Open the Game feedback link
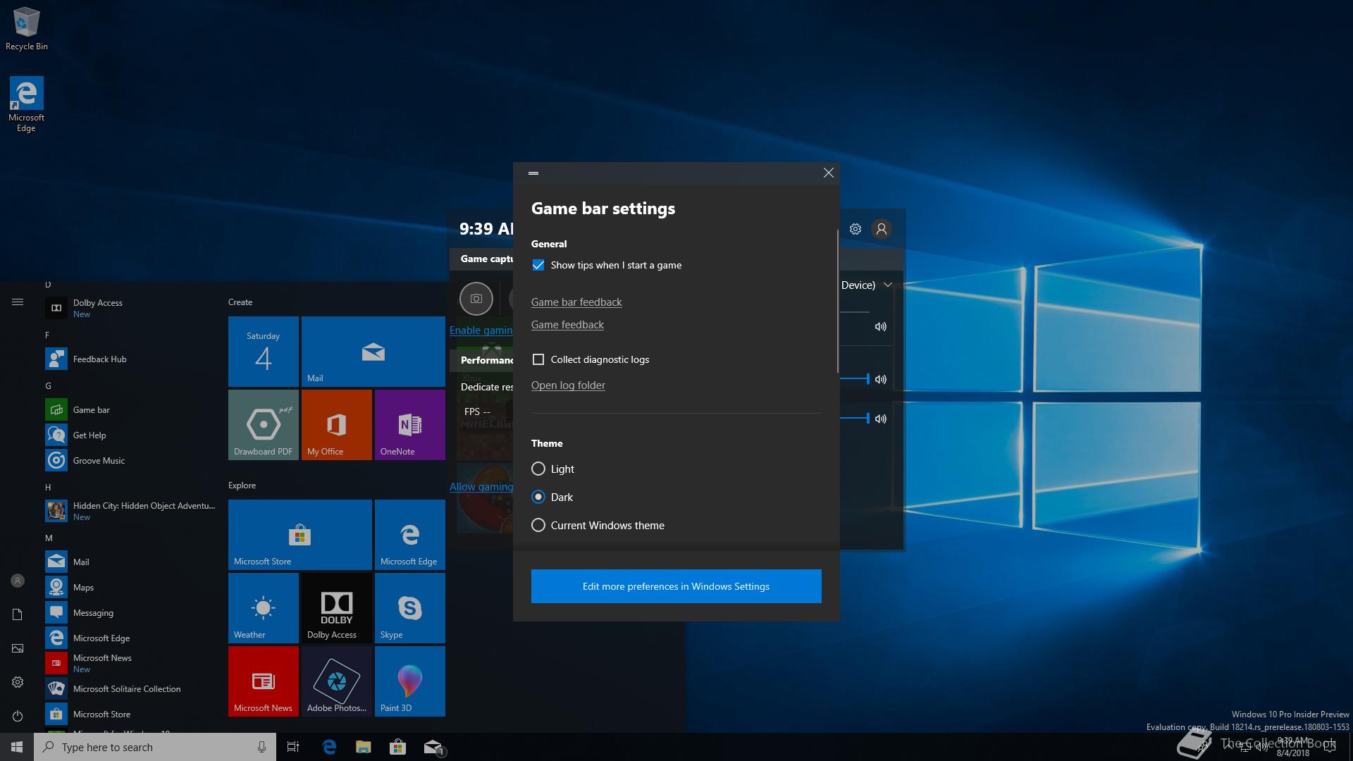The width and height of the screenshot is (1353, 761). click(x=567, y=325)
